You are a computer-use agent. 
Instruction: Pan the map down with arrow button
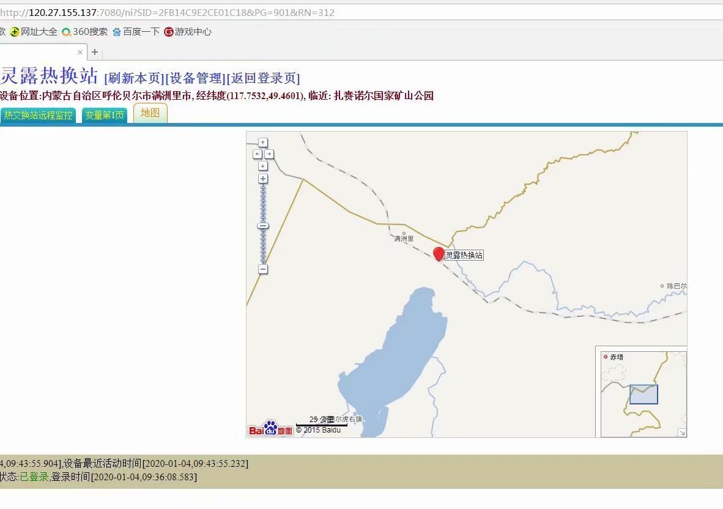[263, 166]
